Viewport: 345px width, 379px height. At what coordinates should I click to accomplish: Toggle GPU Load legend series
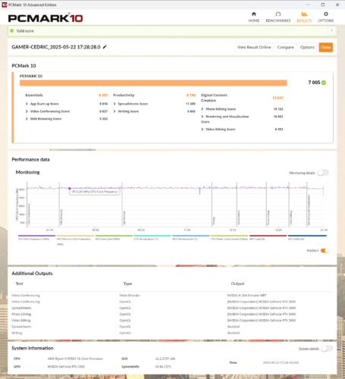point(268,237)
